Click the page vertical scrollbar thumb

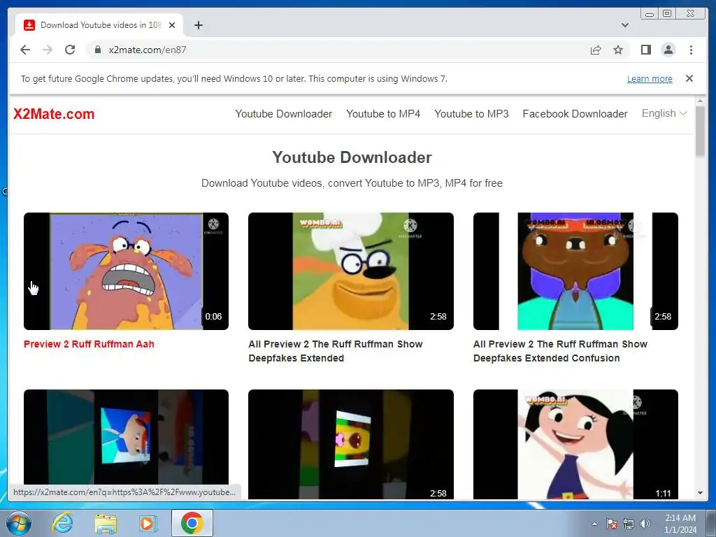click(700, 132)
